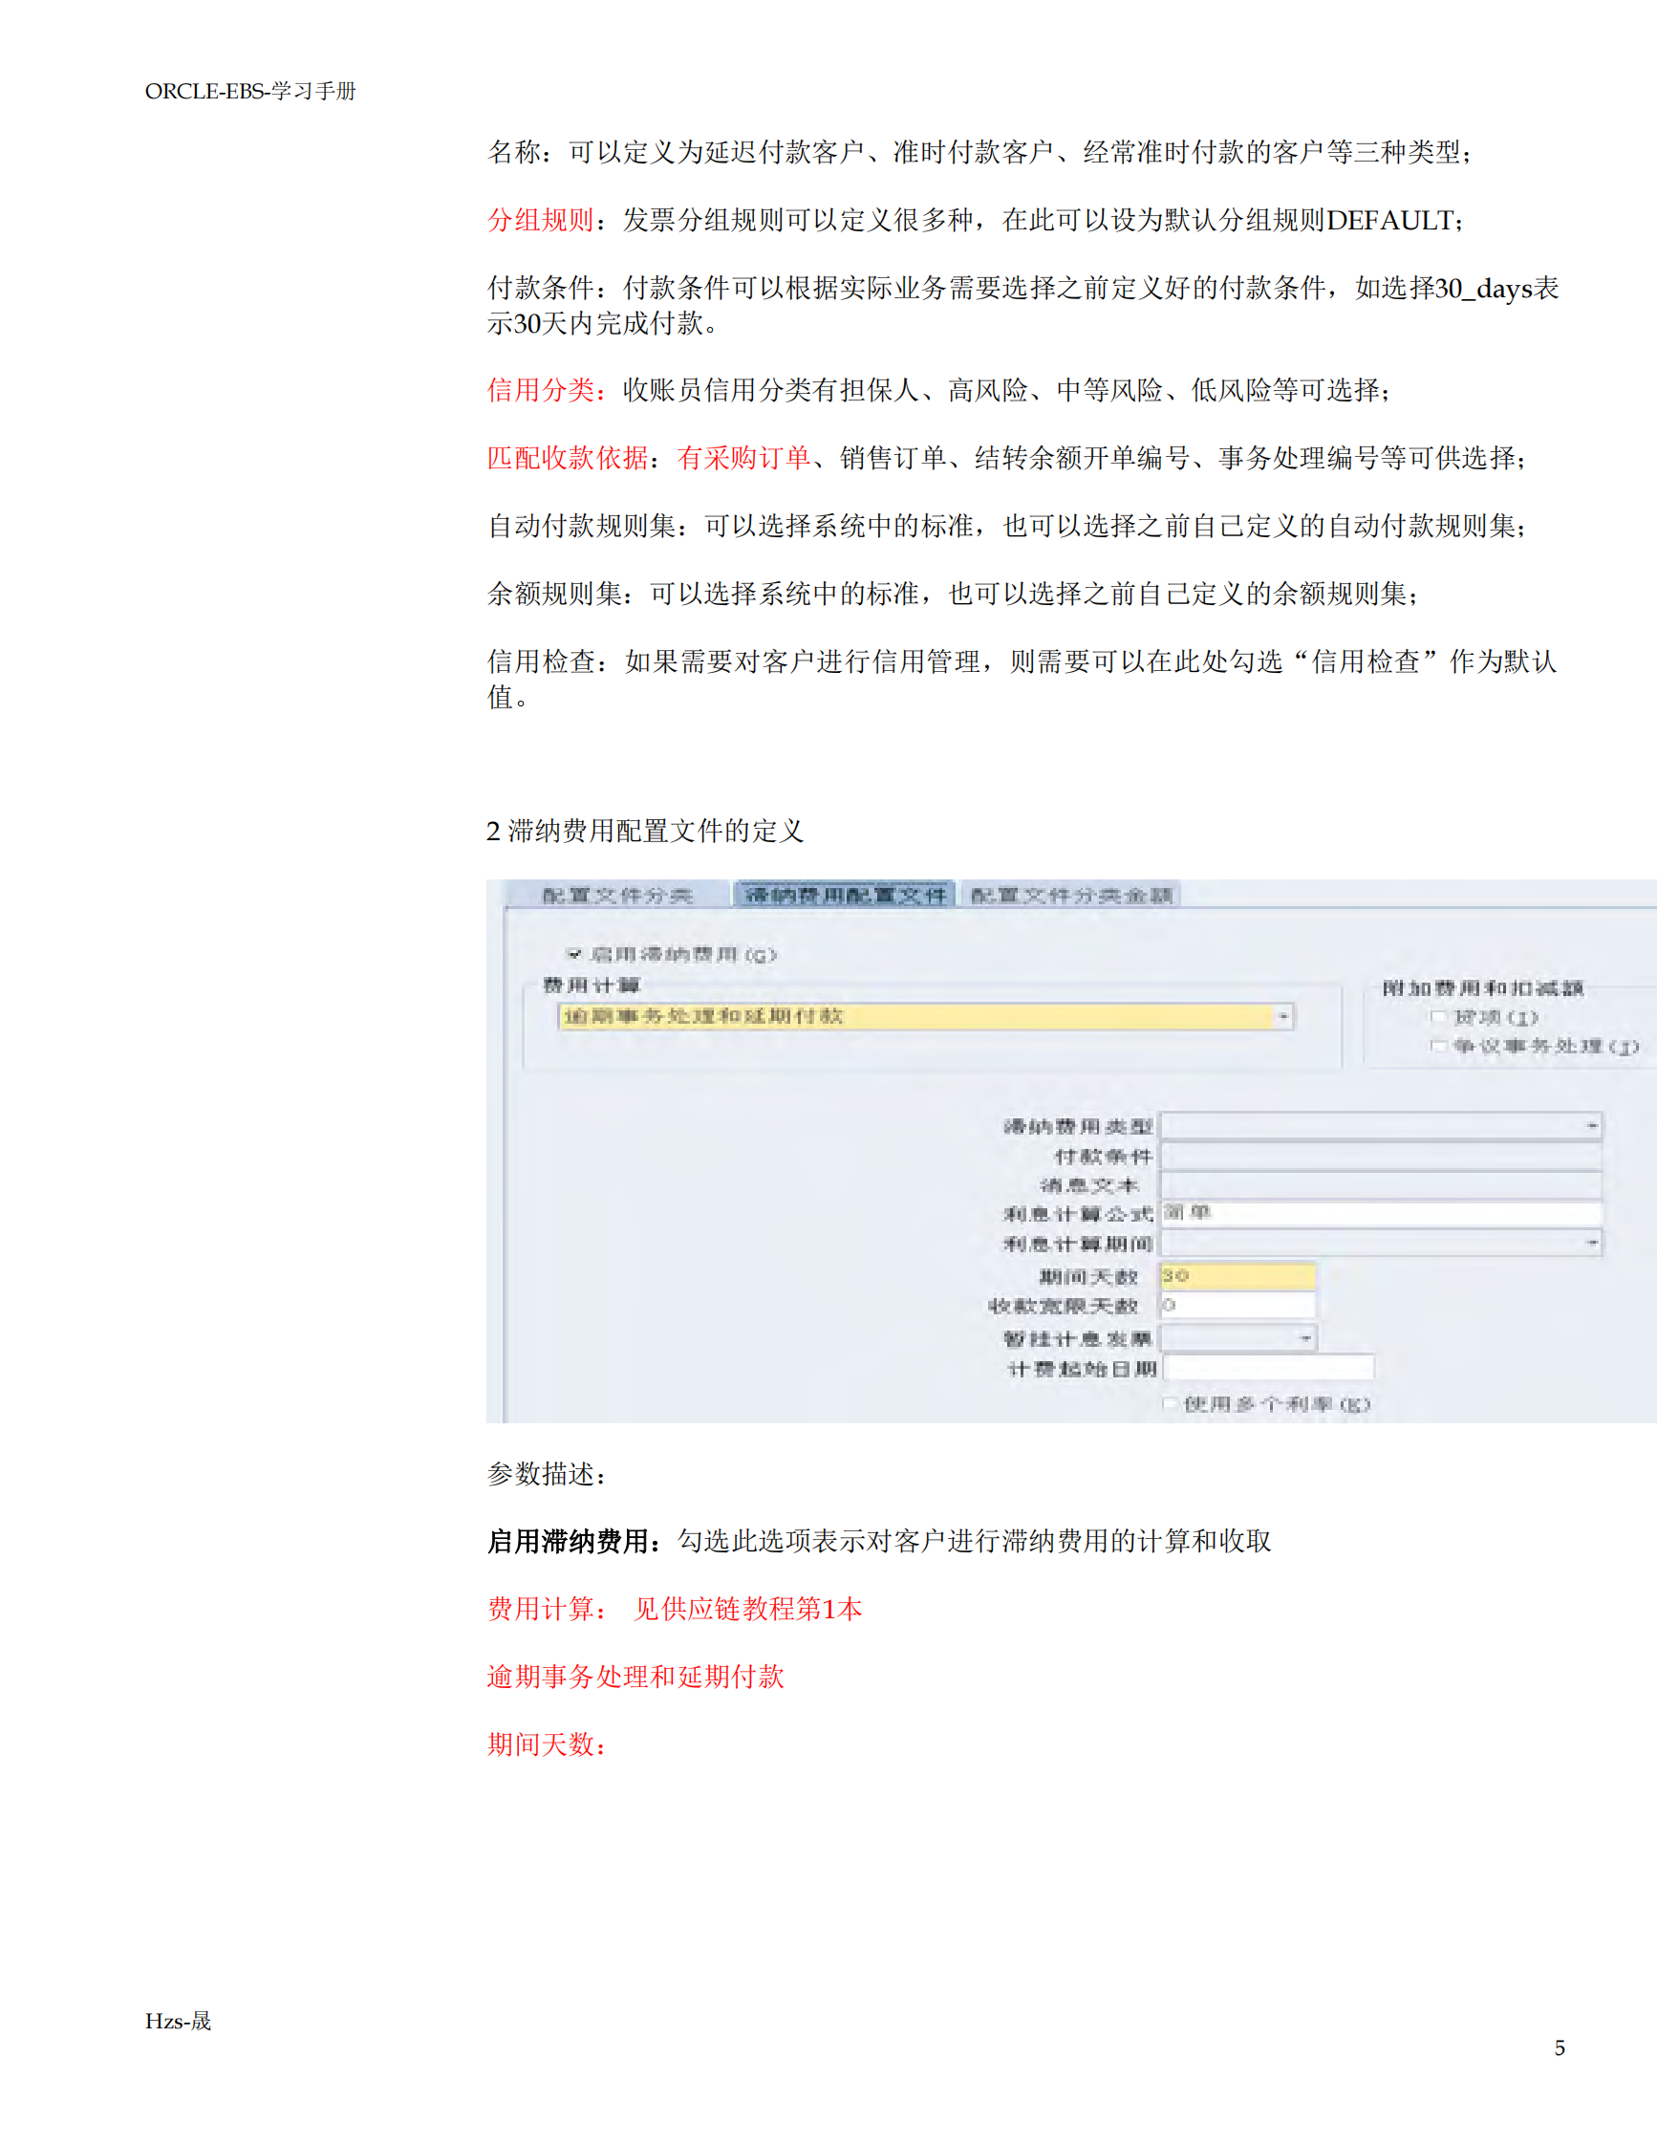This screenshot has height=2145, width=1657.
Task: Expand the 暂挂计息发票 dropdown
Action: (x=1305, y=1336)
